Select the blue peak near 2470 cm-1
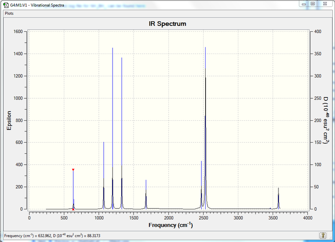 coord(201,185)
